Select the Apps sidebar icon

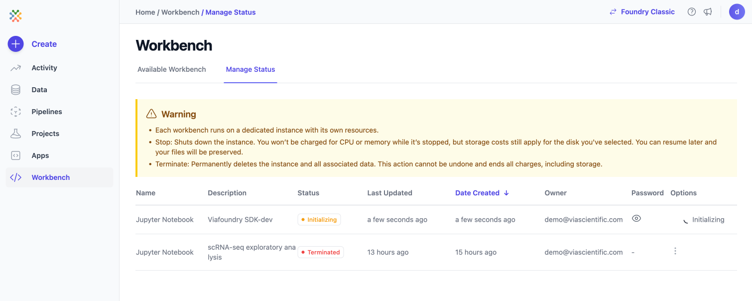(15, 155)
